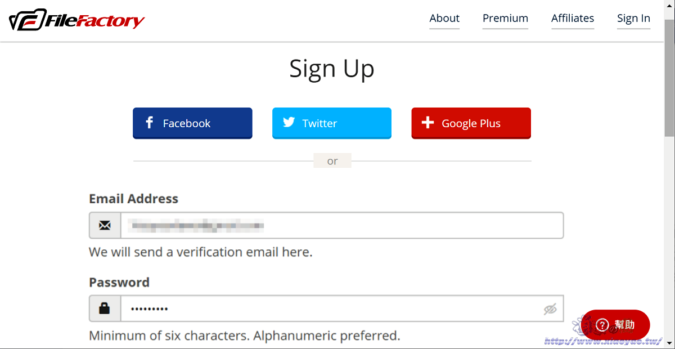Open the red help chat button

615,325
